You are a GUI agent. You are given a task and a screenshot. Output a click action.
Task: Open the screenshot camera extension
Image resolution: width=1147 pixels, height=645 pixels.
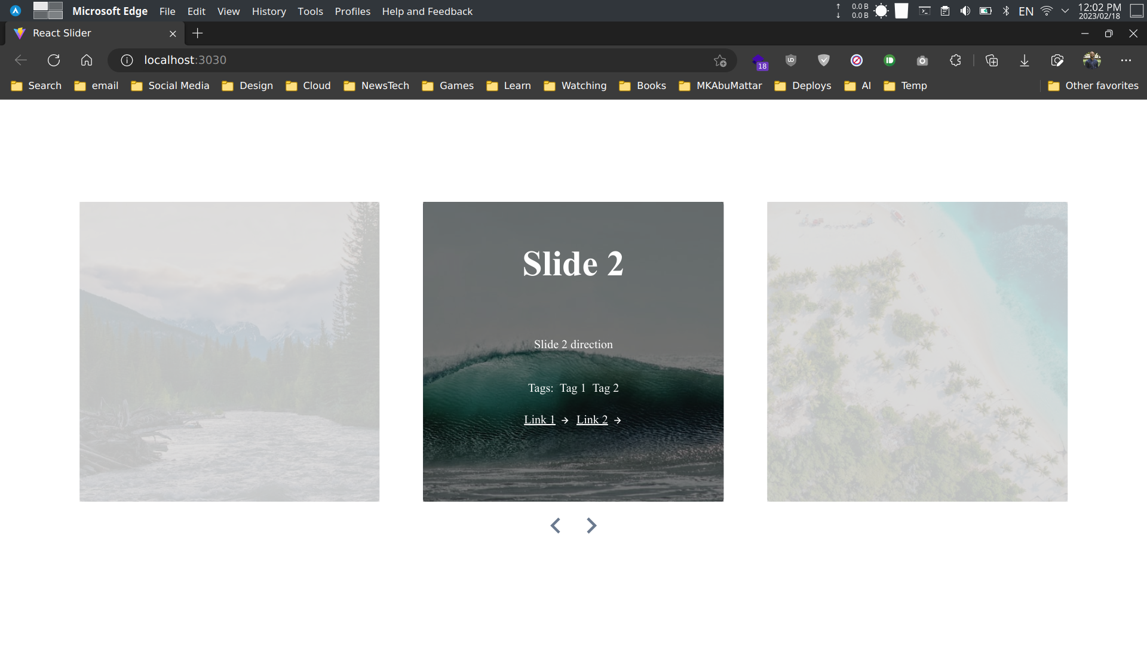tap(922, 60)
